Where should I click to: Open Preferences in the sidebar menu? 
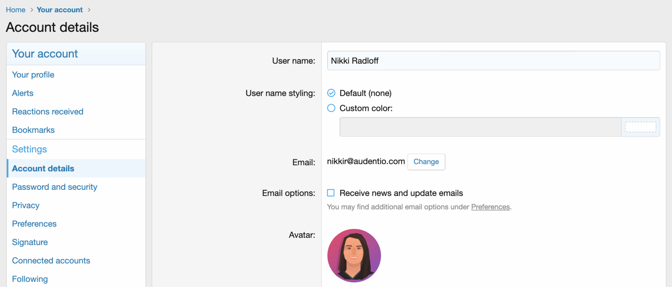click(34, 224)
